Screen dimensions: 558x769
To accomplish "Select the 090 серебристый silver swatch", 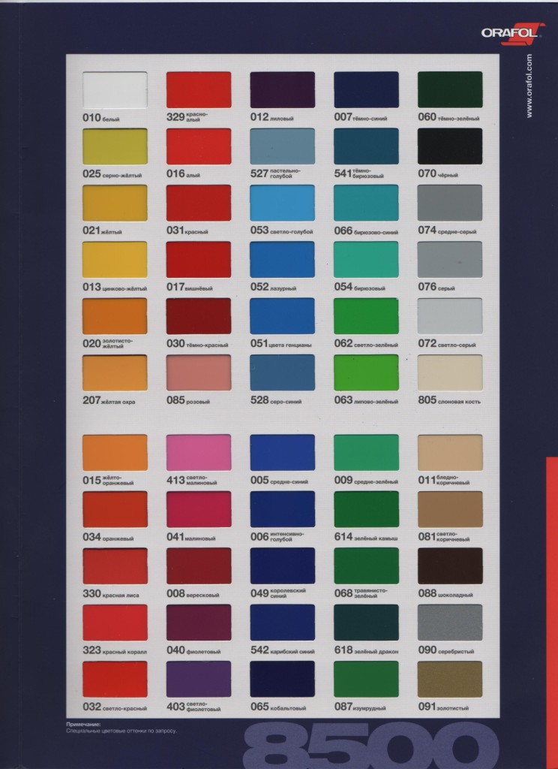I will (x=449, y=623).
